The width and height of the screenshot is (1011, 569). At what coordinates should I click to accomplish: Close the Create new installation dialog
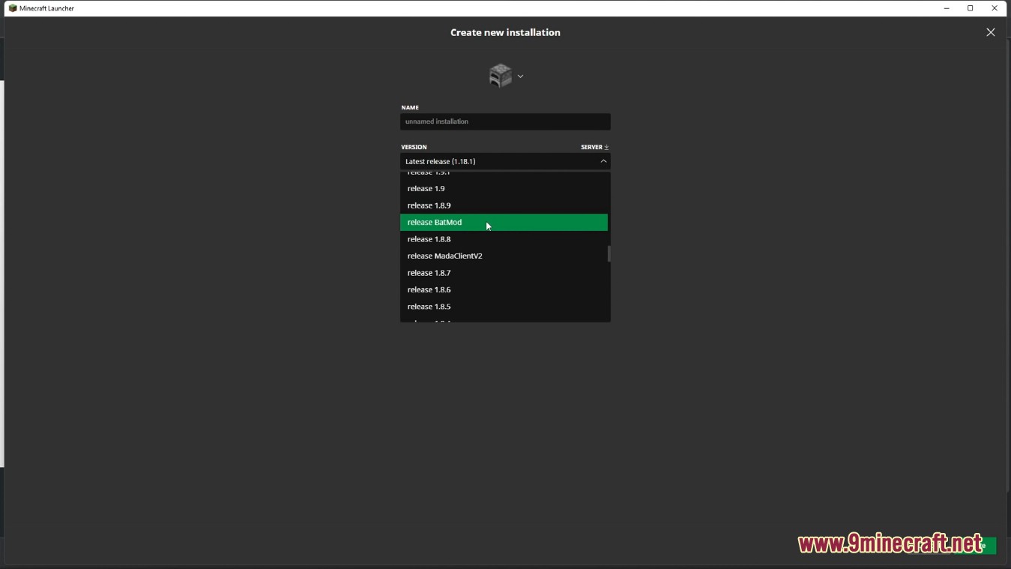pyautogui.click(x=990, y=32)
